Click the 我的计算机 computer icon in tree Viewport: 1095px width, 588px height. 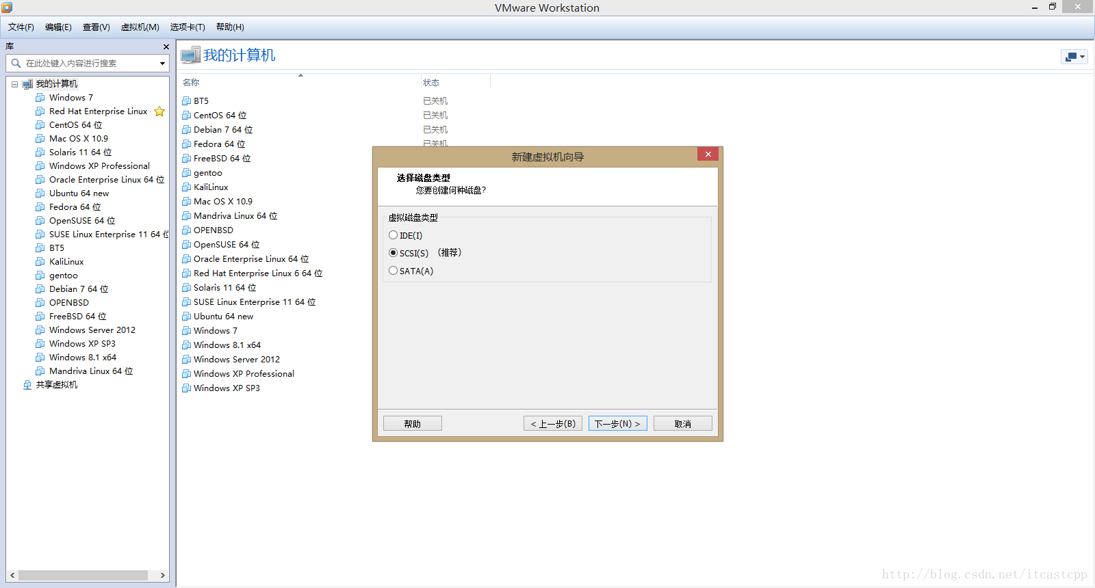(27, 84)
